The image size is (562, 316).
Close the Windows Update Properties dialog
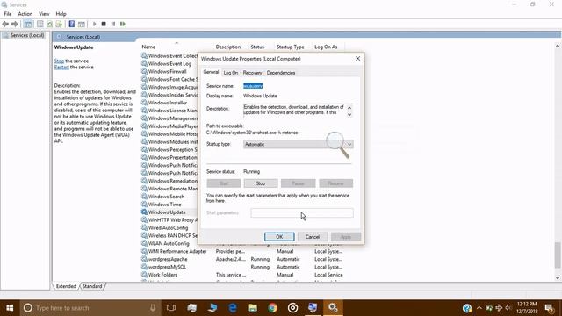coord(357,59)
